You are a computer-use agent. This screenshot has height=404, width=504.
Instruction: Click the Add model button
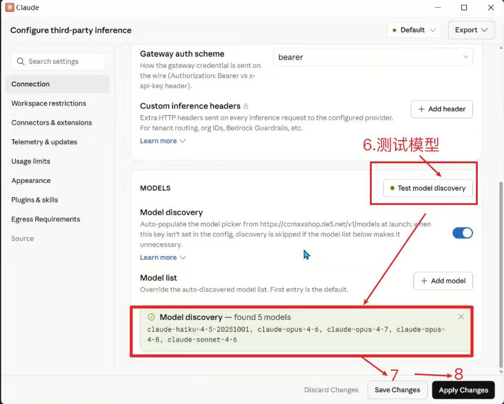(443, 281)
